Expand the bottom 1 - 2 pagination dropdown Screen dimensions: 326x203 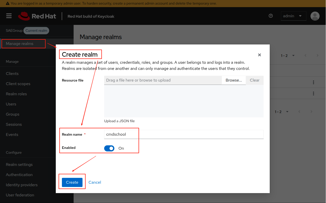282,112
